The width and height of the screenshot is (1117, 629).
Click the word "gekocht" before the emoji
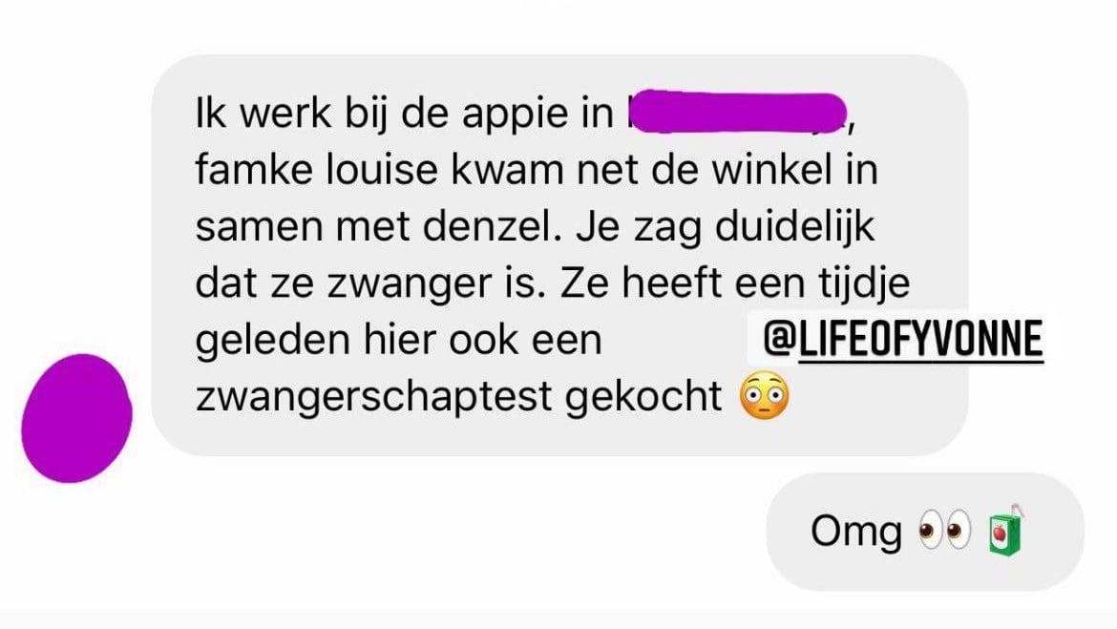643,397
